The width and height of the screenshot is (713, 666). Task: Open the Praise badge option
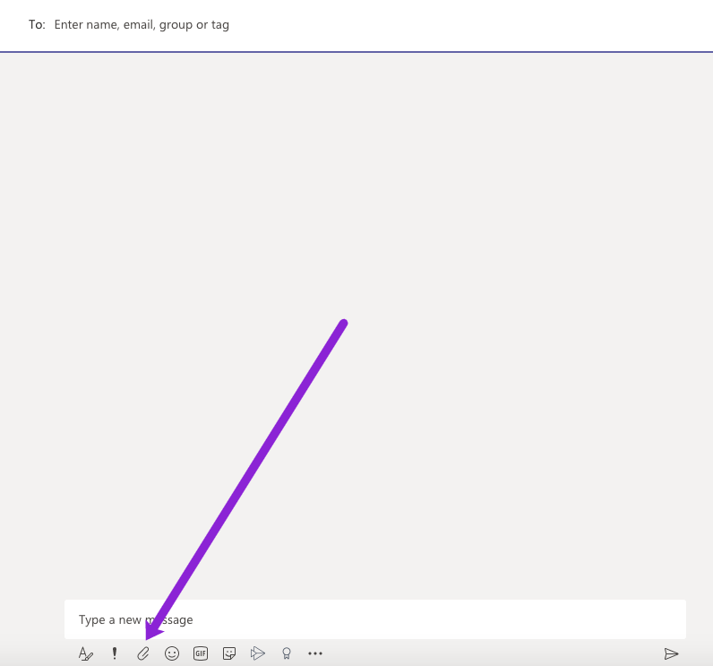287,653
